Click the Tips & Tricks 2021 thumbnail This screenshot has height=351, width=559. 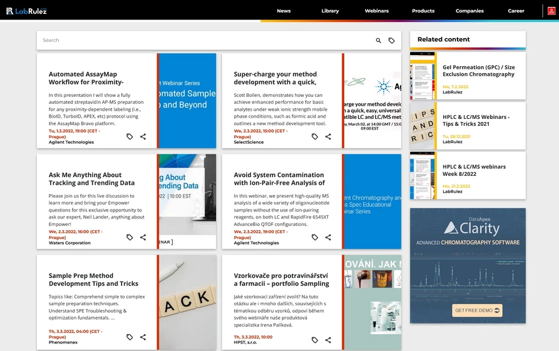pos(423,126)
